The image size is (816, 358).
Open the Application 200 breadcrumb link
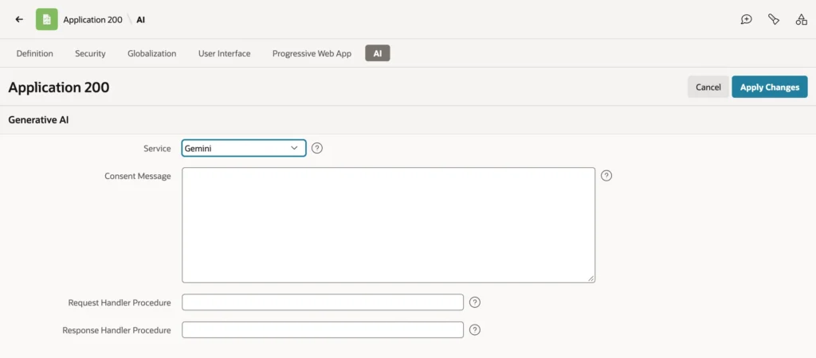(x=92, y=20)
